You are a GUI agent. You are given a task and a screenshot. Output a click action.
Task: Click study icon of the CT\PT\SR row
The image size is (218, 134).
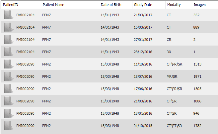click(9, 126)
